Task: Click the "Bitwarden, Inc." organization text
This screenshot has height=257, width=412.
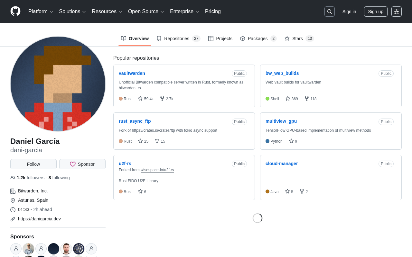Action: 33,191
